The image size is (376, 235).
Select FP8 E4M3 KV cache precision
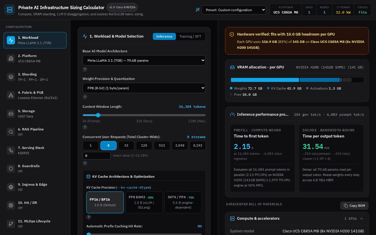coord(144,202)
